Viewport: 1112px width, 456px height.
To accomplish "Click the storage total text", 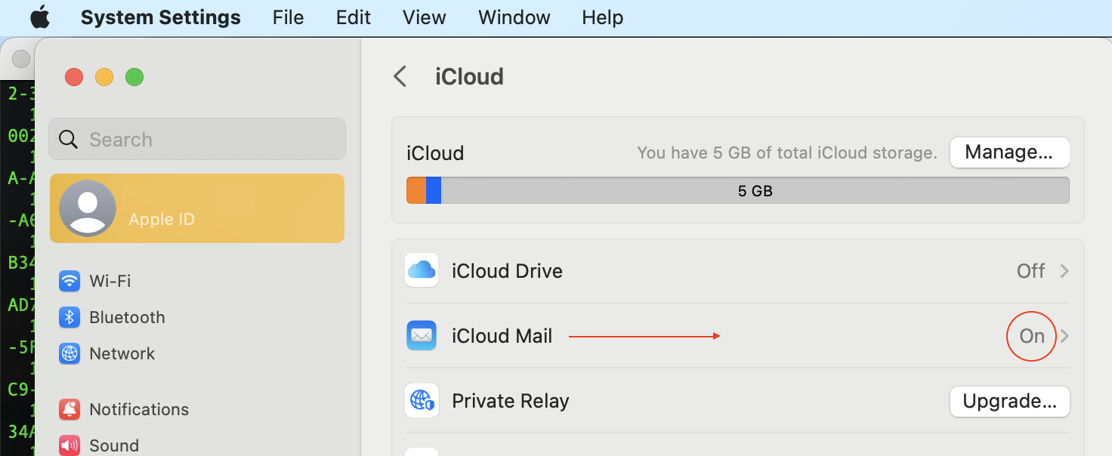I will (786, 153).
